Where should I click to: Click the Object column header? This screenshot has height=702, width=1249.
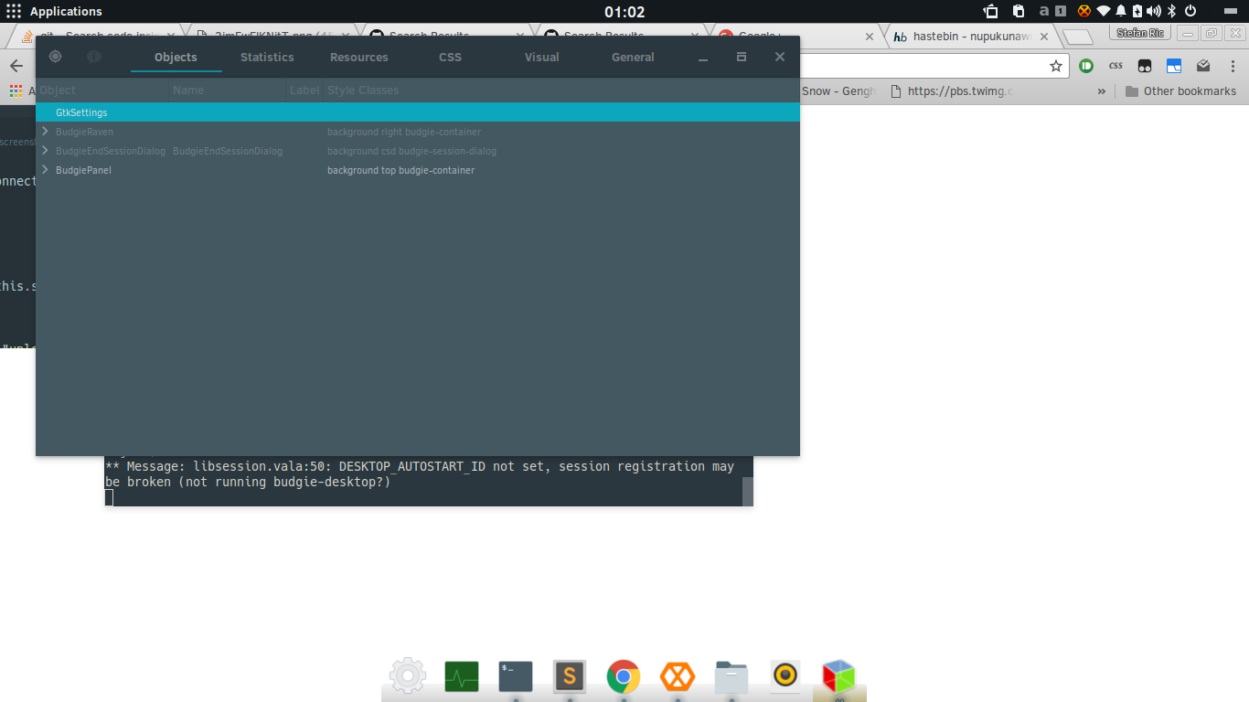102,90
